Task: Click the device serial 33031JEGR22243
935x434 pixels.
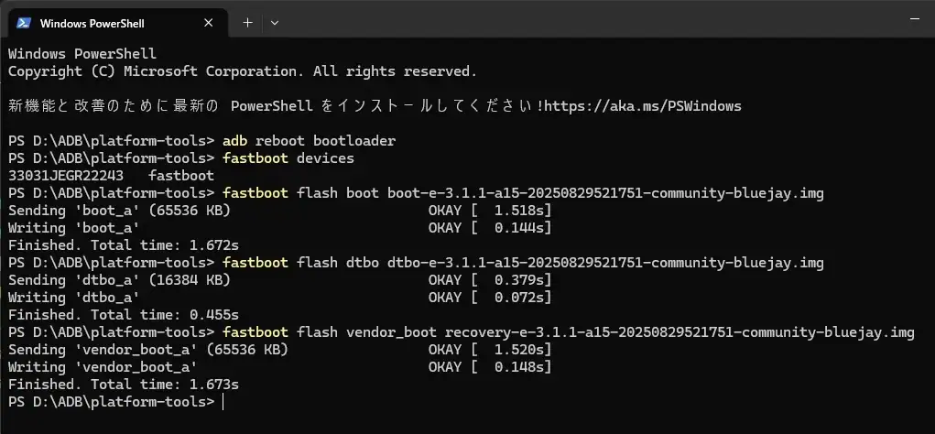Action: coord(65,175)
